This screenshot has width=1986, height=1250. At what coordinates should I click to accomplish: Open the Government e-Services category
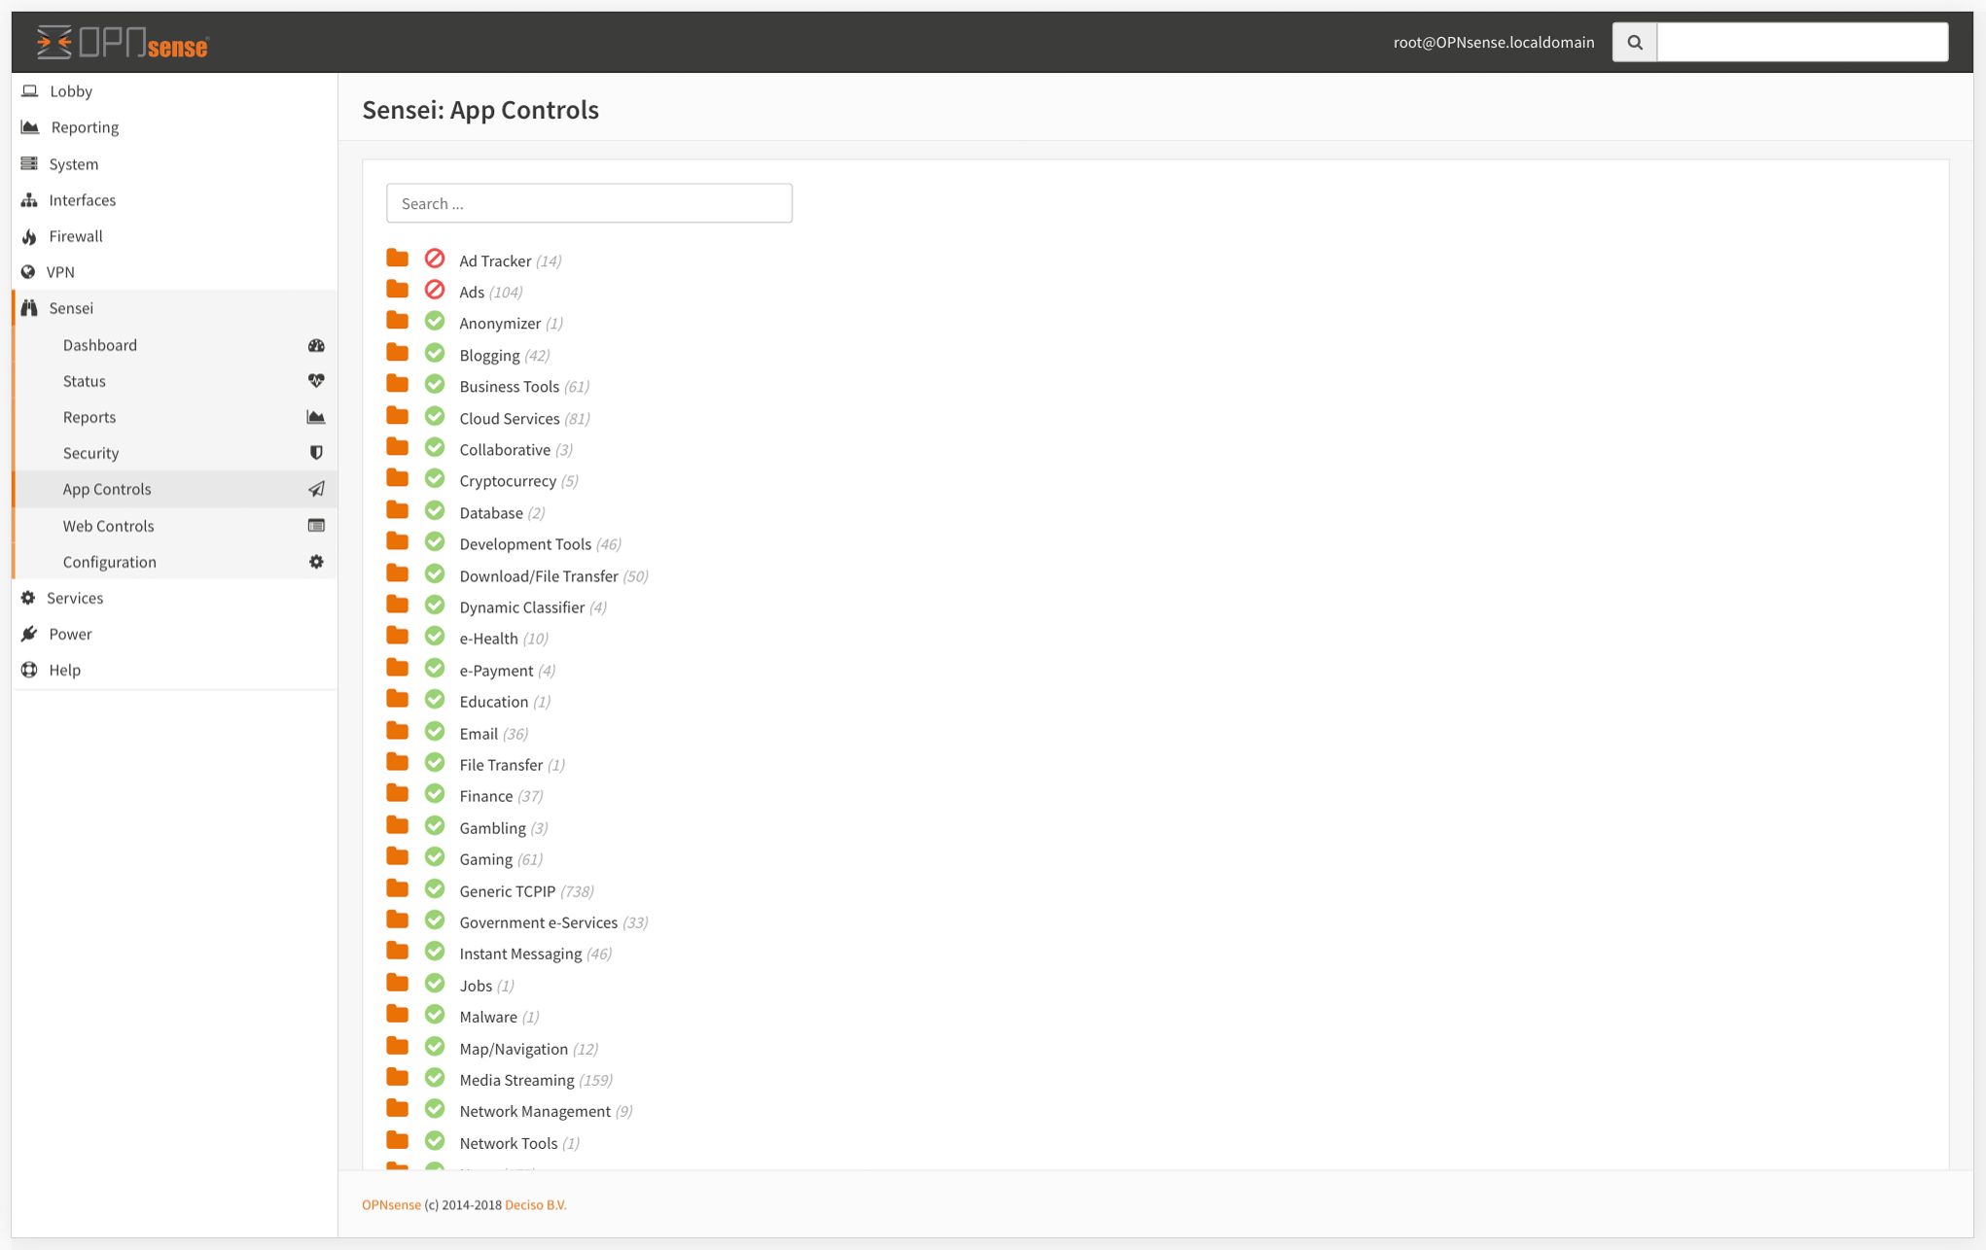538,921
